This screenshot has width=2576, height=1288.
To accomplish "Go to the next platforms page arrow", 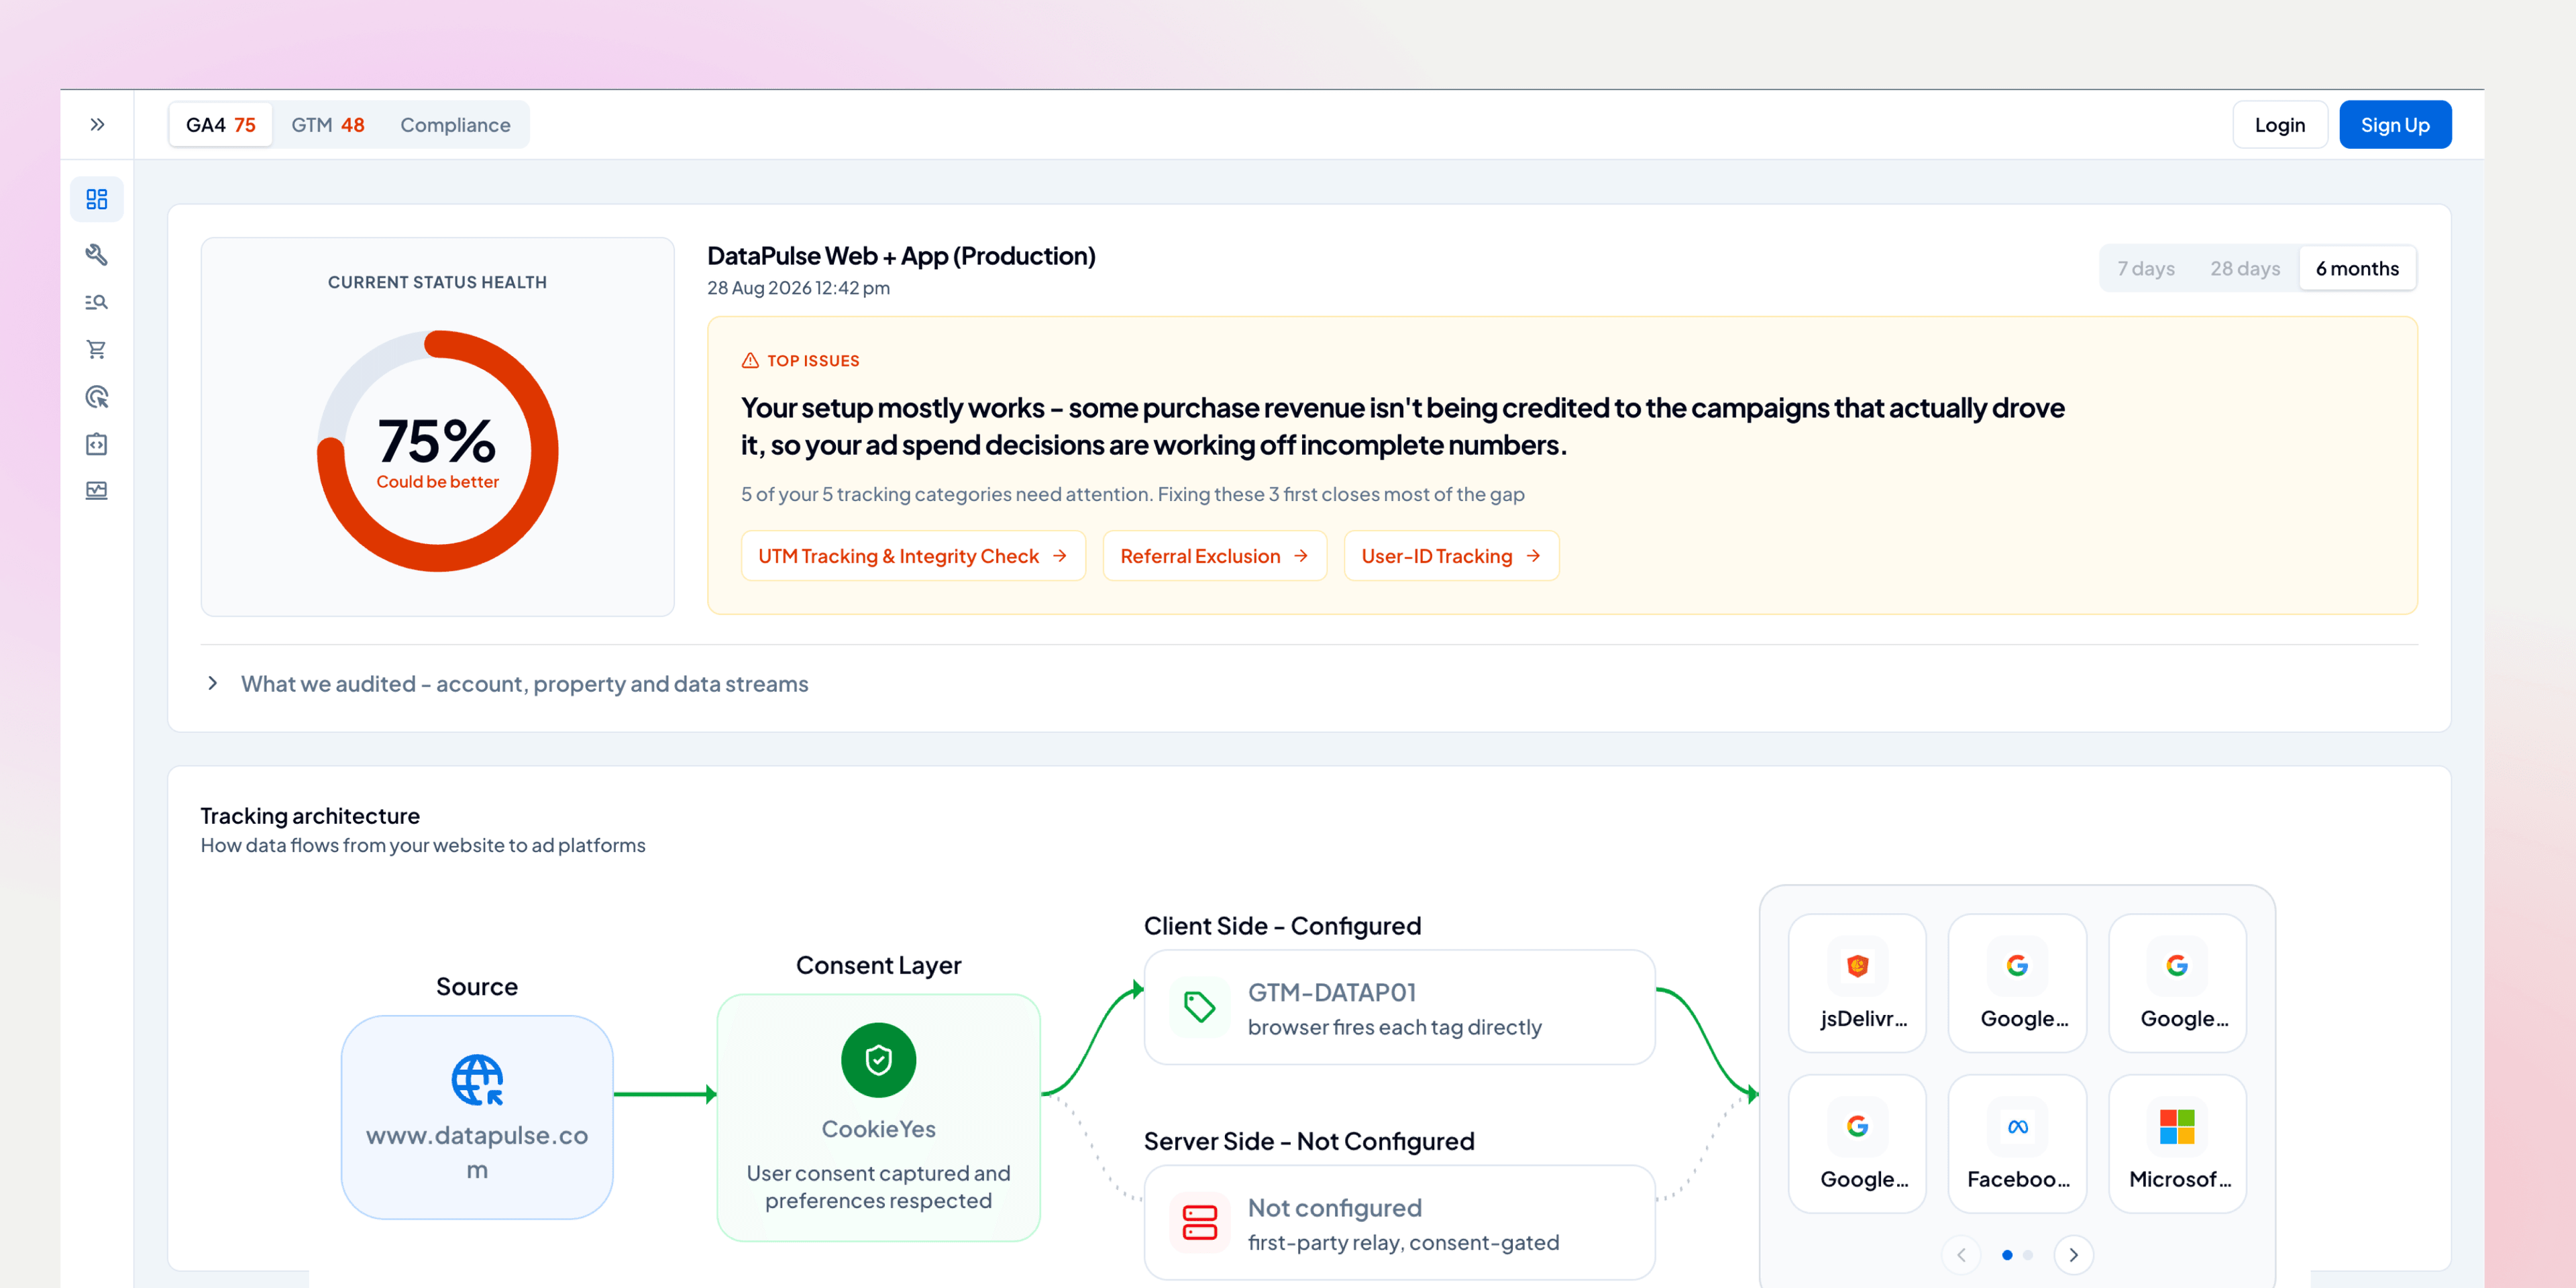I will pos(2073,1255).
